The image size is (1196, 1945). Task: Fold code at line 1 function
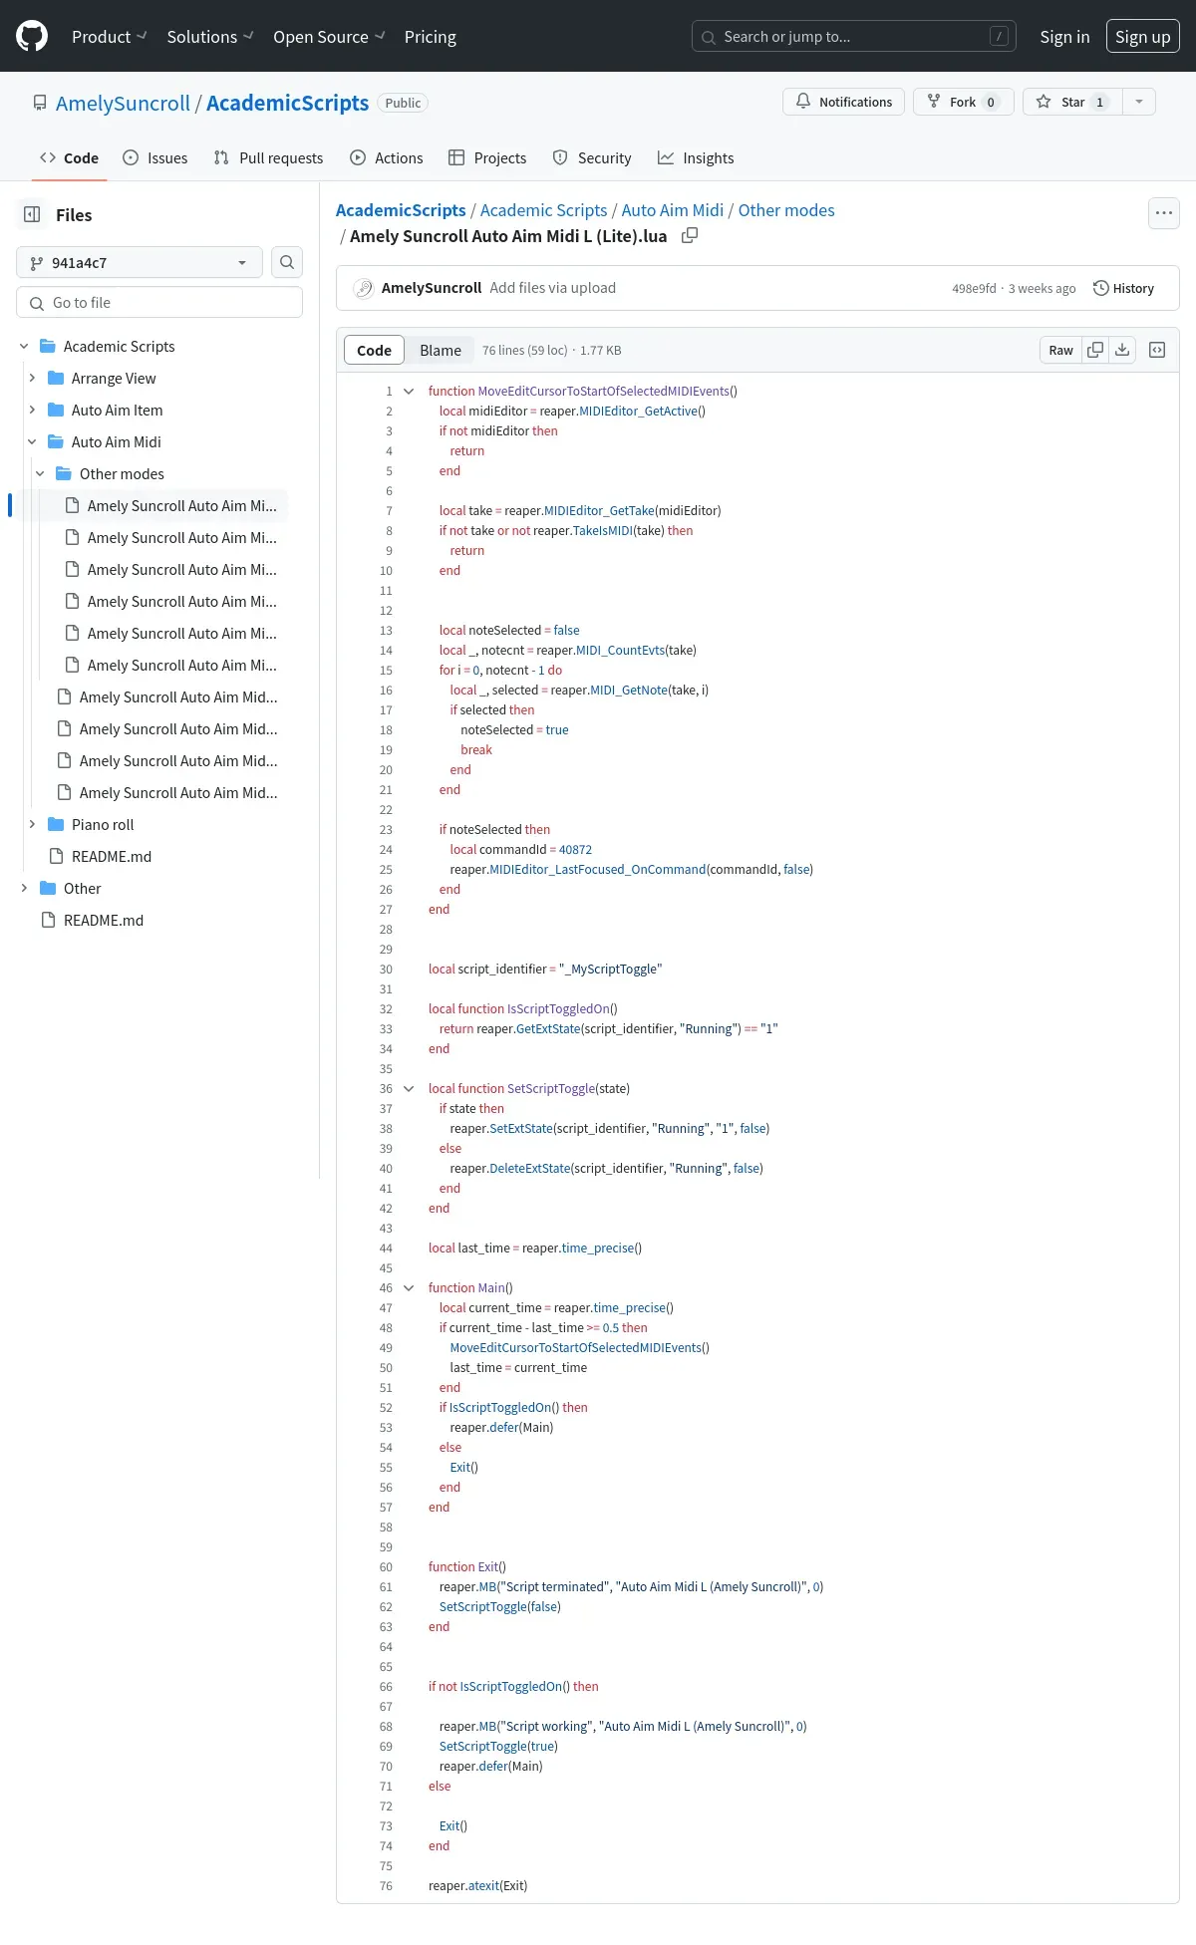409,391
